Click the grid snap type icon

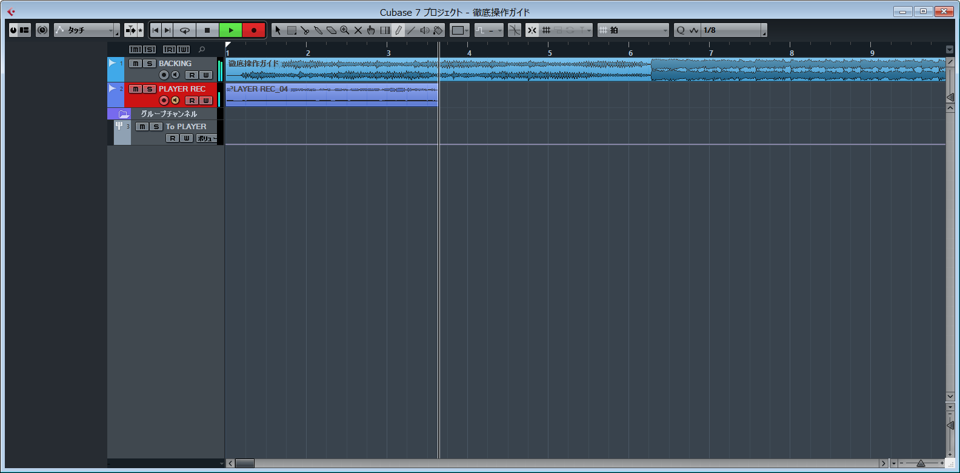point(546,30)
